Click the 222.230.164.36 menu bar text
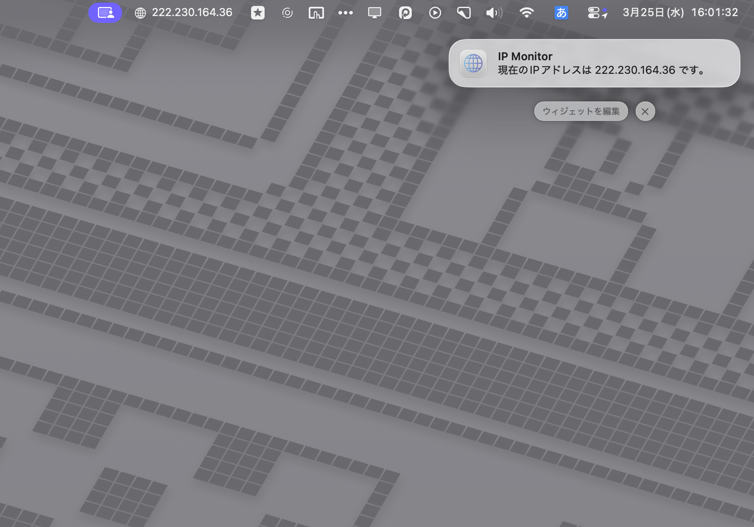This screenshot has width=754, height=527. tap(192, 13)
